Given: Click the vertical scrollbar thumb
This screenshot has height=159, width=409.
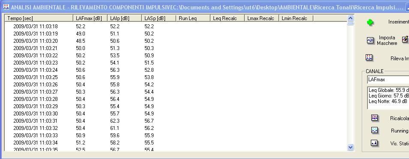Looking at the screenshot, I should (x=350, y=23).
